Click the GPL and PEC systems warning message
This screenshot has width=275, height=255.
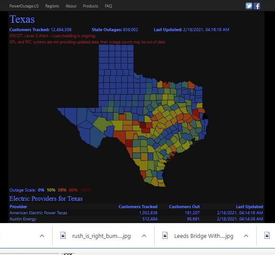pos(87,42)
